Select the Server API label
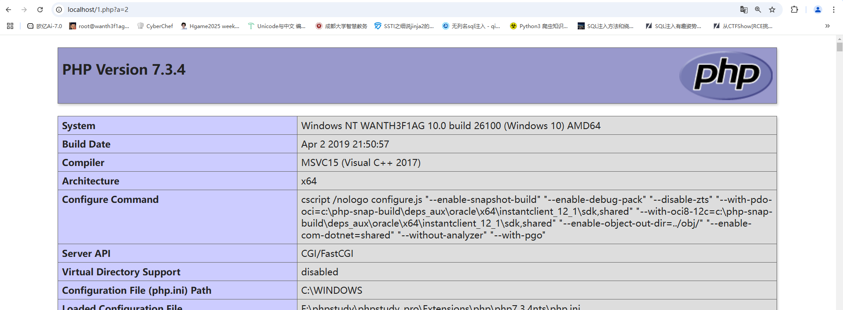This screenshot has height=310, width=843. click(x=86, y=253)
